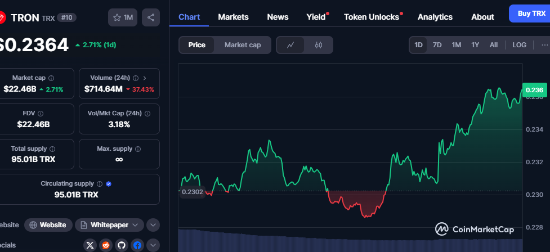Select the Market cap chart mode

click(x=243, y=45)
